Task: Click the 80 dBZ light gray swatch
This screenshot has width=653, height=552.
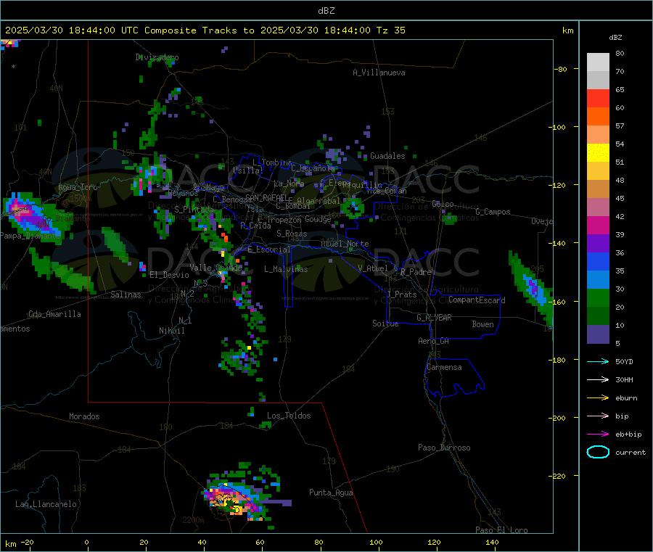Action: click(x=598, y=62)
